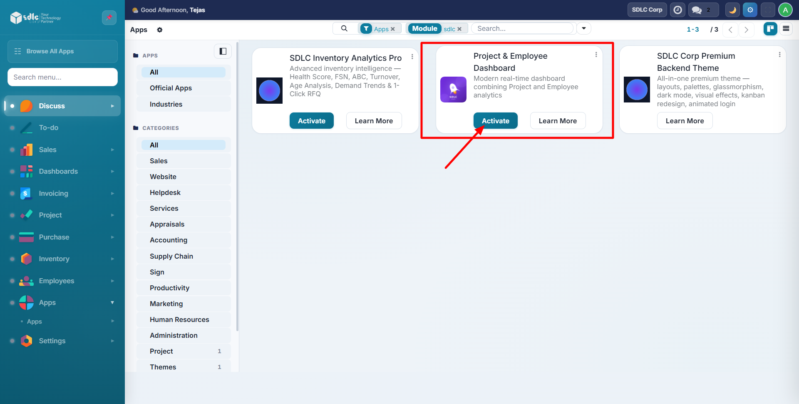Open the user avatar menu
799x404 pixels.
(785, 10)
